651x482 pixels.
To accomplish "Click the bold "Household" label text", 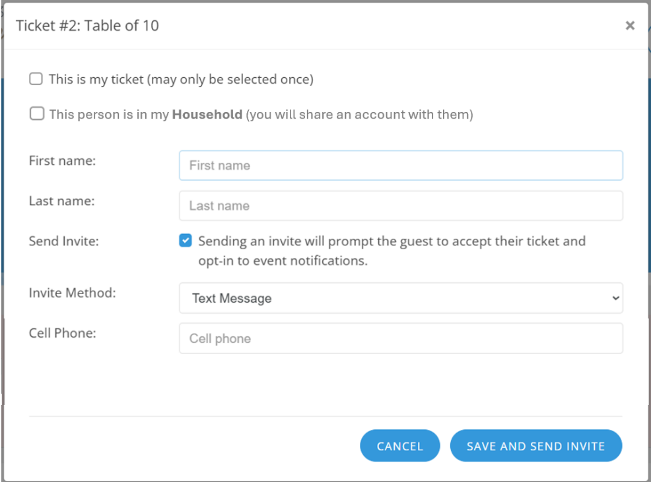I will (x=207, y=114).
